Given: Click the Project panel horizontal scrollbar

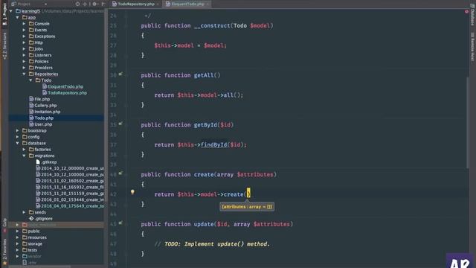Looking at the screenshot, I should 39,267.
